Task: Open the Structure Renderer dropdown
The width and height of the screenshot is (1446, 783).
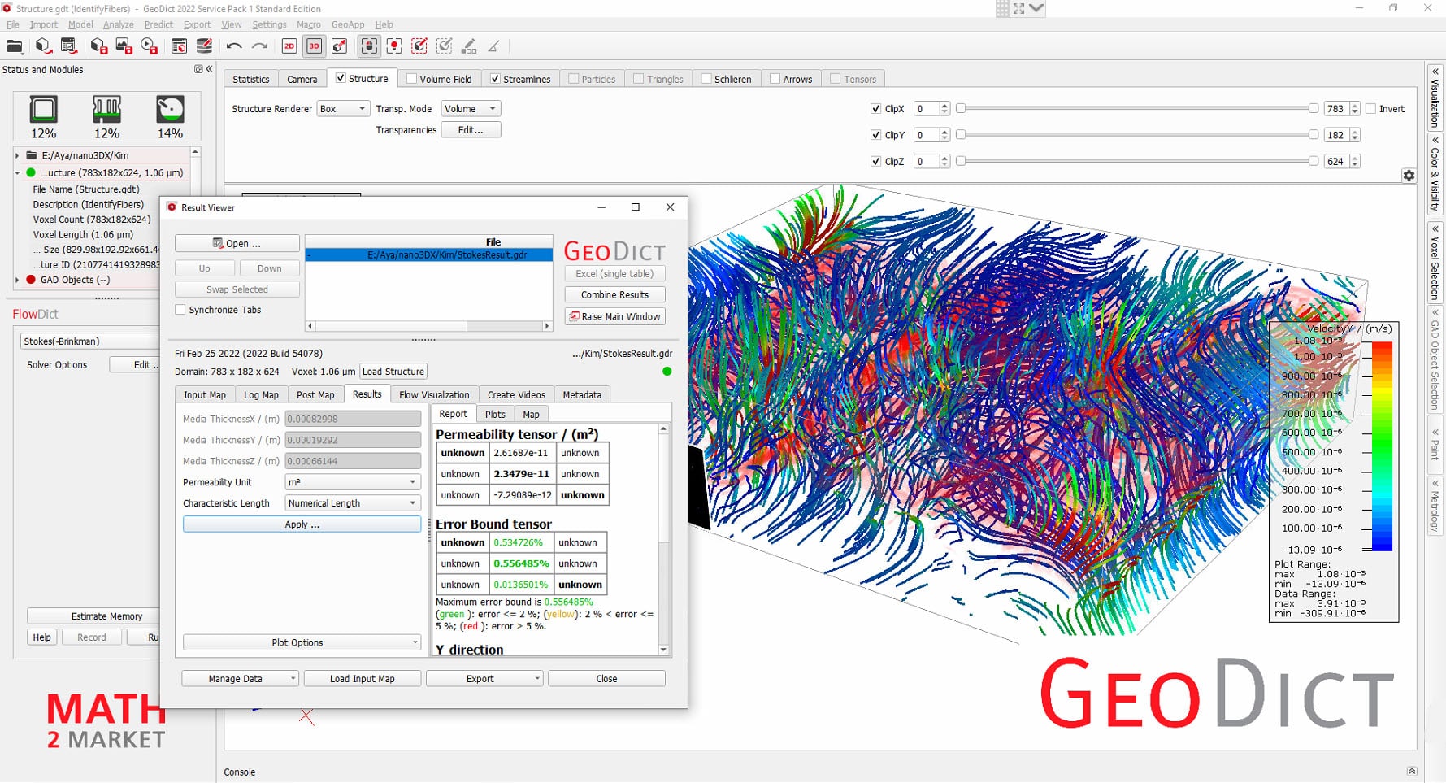Action: tap(342, 108)
